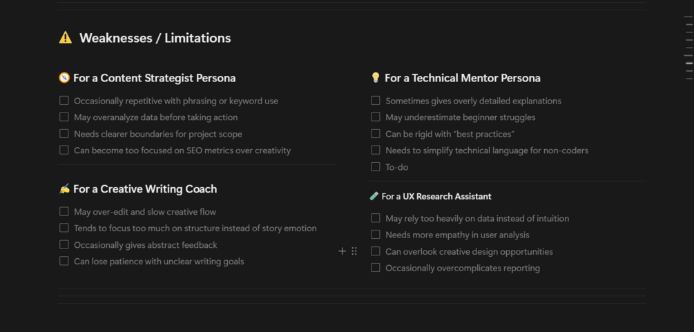Click the light bulb icon for Technical Mentor Persona
The width and height of the screenshot is (694, 332).
(x=376, y=78)
